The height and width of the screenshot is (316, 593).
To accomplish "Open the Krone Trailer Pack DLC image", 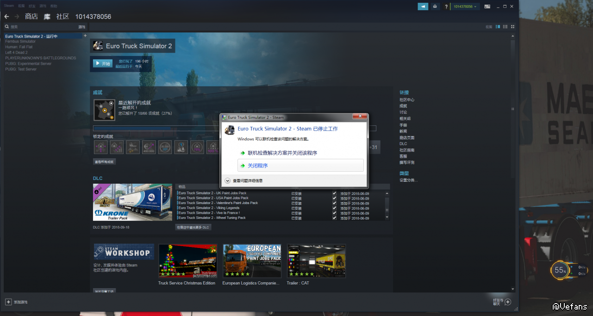I will click(x=132, y=202).
